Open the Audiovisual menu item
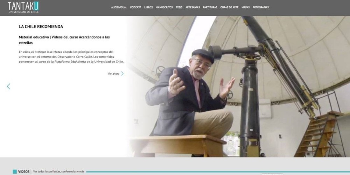This screenshot has width=350, height=175. [x=119, y=7]
